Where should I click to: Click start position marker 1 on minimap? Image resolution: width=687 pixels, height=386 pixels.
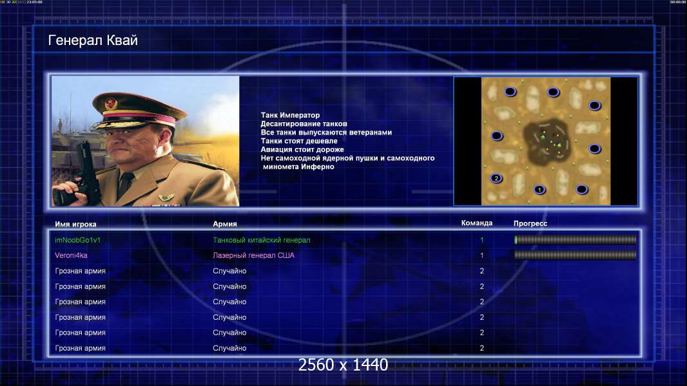539,190
